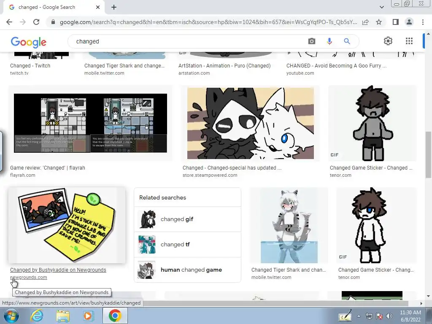
Task: Select the 'changed - Google Search' tab
Action: click(54, 7)
